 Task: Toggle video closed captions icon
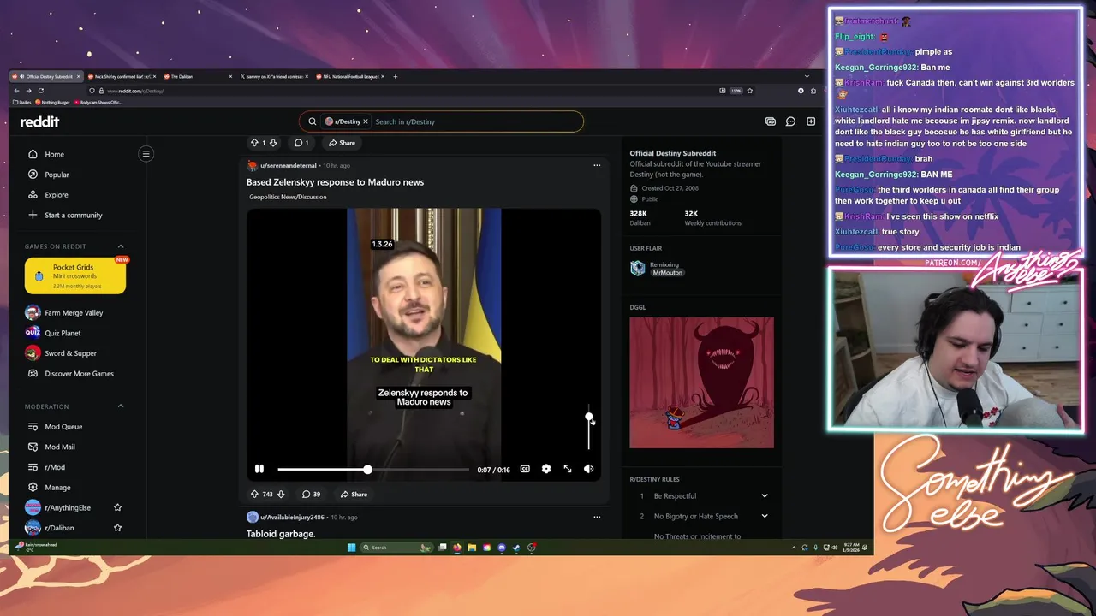[525, 469]
